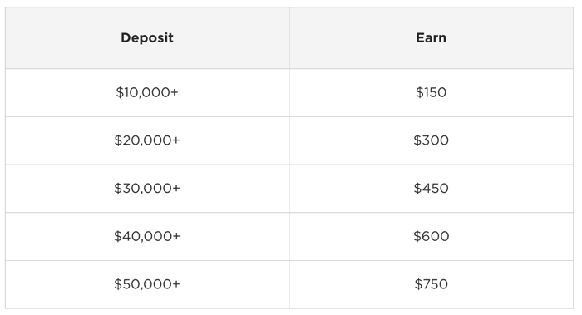
Task: Select the $50,000+ deposit cell
Action: point(147,284)
